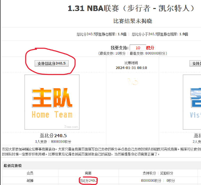Click 总比分240.5 in the 战神 table row

pyautogui.click(x=88, y=180)
